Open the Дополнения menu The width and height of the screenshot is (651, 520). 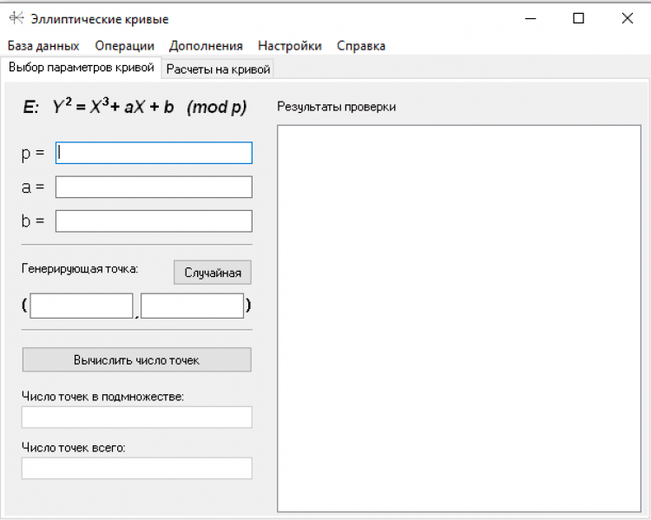coord(206,46)
